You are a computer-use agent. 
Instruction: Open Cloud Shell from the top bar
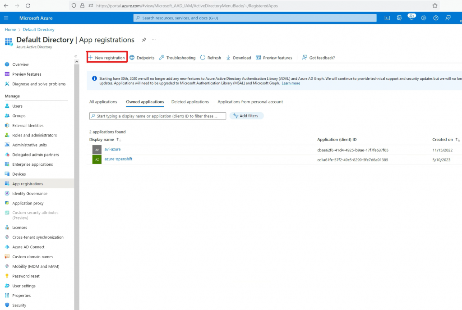pyautogui.click(x=387, y=18)
